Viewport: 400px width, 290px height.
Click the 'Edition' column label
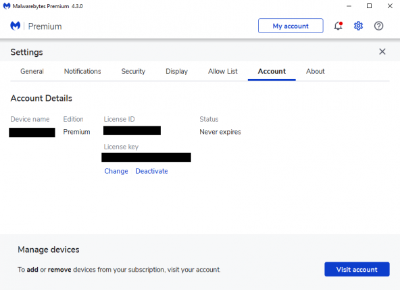(x=73, y=119)
